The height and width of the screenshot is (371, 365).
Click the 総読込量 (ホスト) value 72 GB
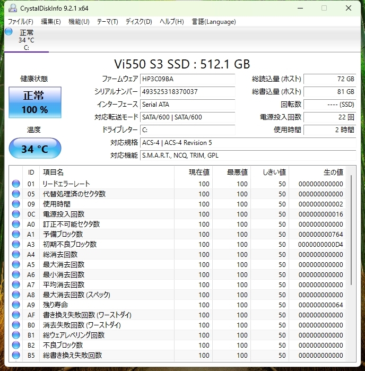[330, 79]
